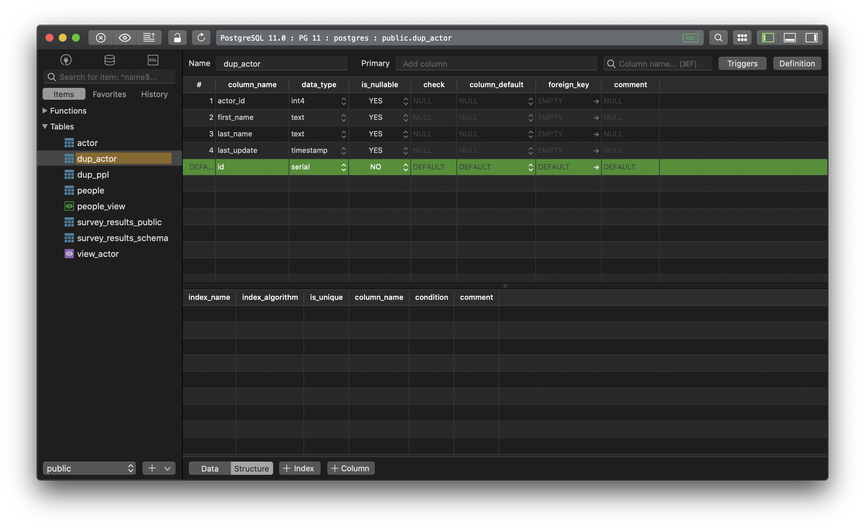The image size is (865, 529).
Task: Toggle the bottom panel visibility
Action: (x=790, y=38)
